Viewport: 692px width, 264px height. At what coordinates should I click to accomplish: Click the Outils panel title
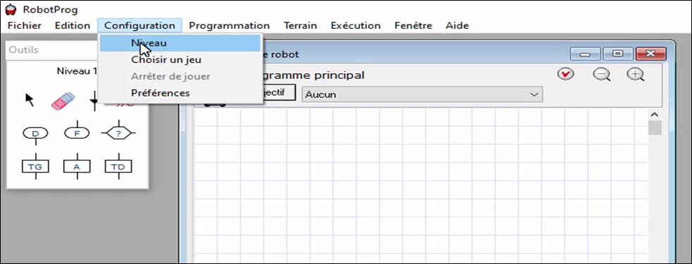pos(24,50)
